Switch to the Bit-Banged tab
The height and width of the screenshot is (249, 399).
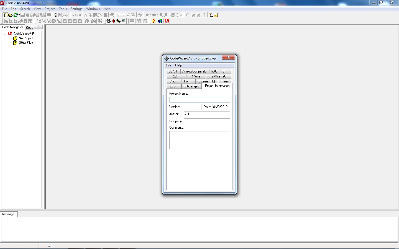tap(192, 86)
